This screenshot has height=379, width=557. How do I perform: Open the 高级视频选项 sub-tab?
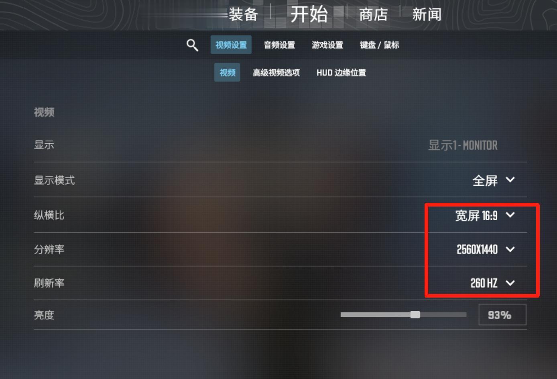(x=276, y=73)
